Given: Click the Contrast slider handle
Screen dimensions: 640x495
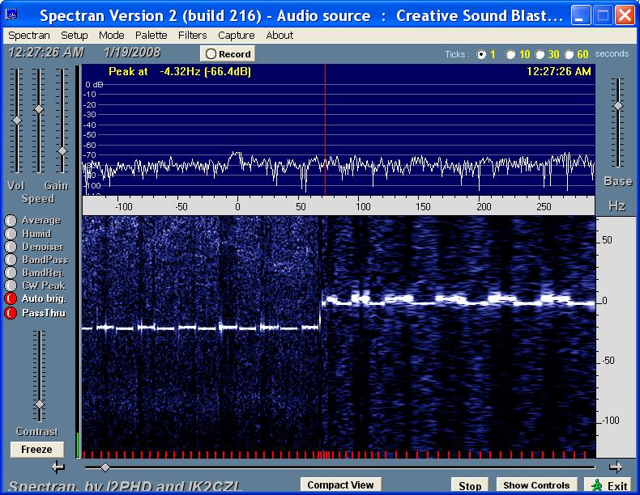Looking at the screenshot, I should 40,404.
